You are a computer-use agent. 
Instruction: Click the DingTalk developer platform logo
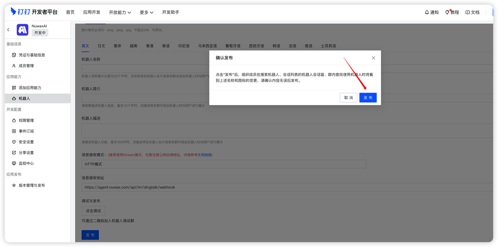pos(34,12)
